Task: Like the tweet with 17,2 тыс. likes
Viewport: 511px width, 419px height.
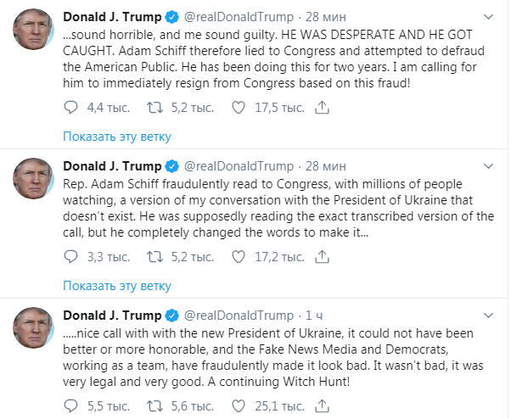Action: (x=239, y=254)
